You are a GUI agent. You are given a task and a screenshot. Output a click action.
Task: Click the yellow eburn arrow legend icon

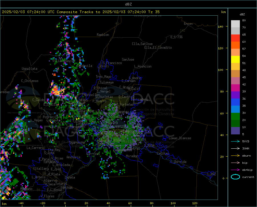[235, 156]
